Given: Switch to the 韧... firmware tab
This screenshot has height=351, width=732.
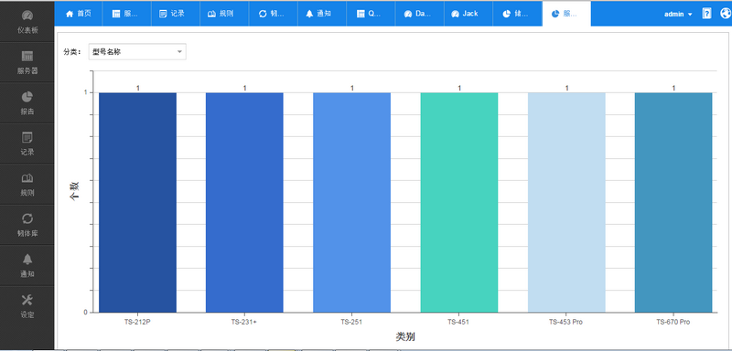Looking at the screenshot, I should (273, 14).
